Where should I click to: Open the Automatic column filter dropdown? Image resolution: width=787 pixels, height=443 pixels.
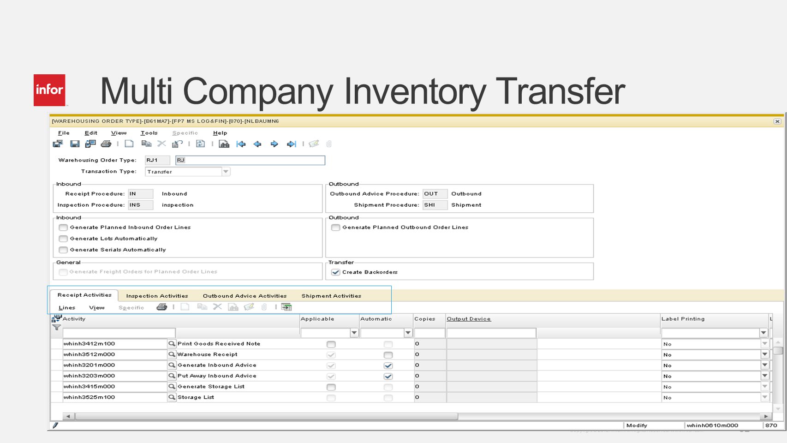coord(408,333)
